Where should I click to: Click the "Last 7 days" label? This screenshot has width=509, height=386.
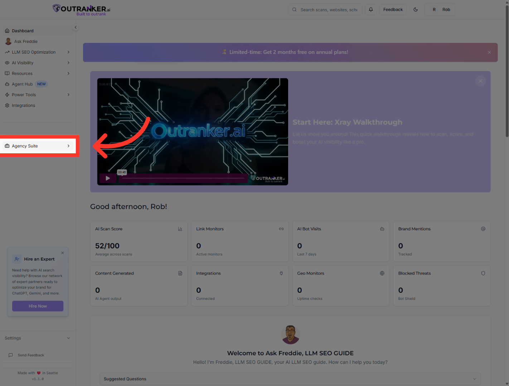coord(307,254)
